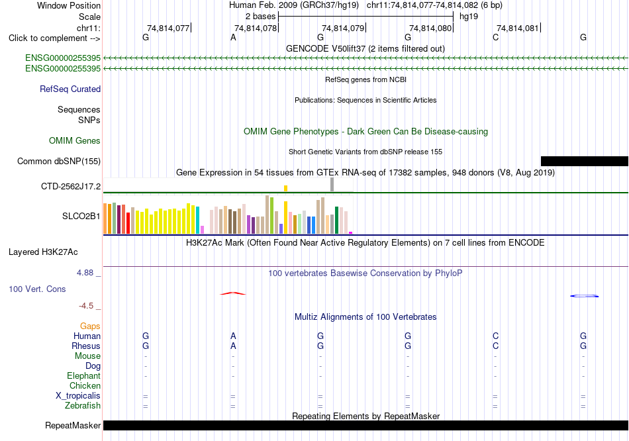
Task: Select the Mouse species label
Action: coord(87,356)
